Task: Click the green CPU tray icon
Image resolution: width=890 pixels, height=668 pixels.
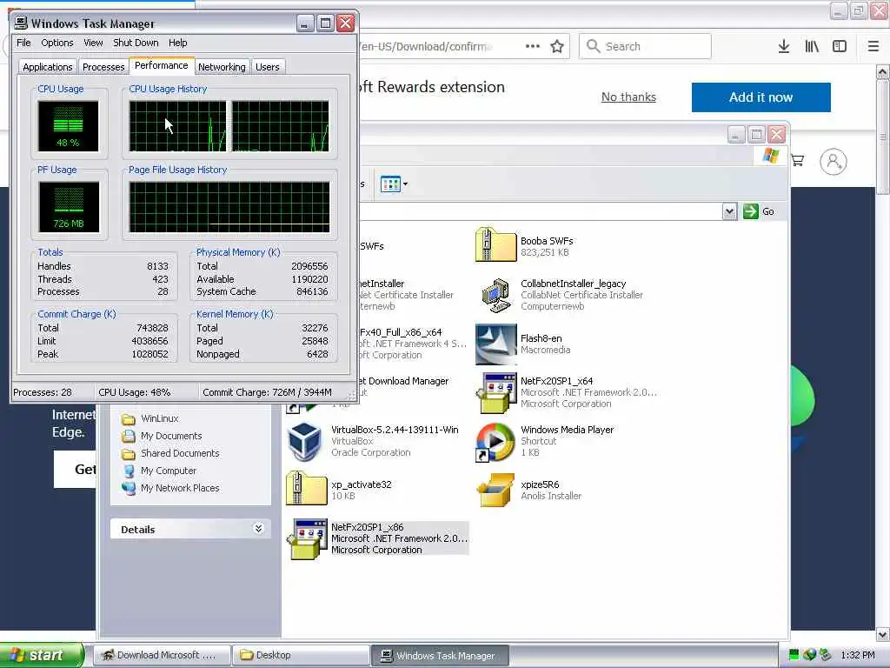Action: (x=794, y=655)
